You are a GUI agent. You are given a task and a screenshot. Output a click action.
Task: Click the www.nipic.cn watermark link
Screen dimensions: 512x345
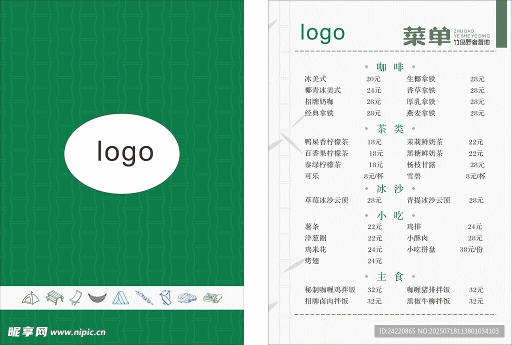(78, 332)
